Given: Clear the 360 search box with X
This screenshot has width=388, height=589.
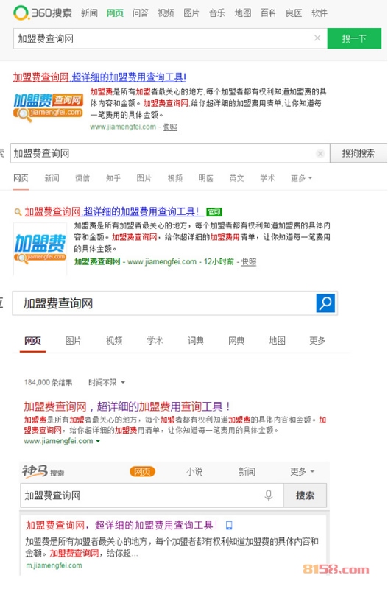Looking at the screenshot, I should (317, 38).
